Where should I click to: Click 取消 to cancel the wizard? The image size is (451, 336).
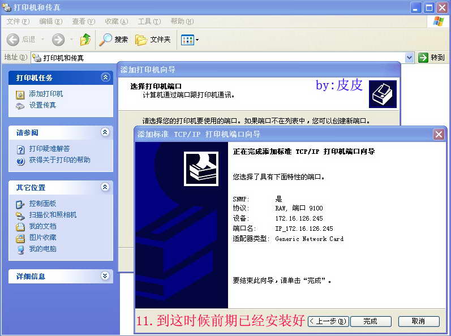point(419,321)
